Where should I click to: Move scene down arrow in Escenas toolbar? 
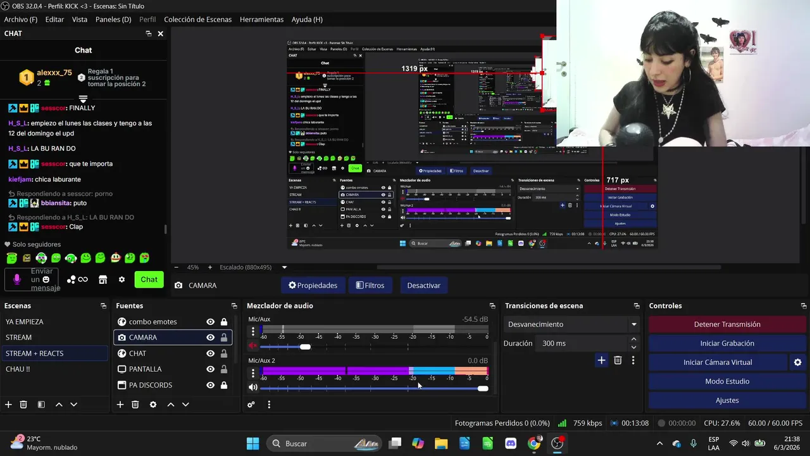pyautogui.click(x=74, y=405)
